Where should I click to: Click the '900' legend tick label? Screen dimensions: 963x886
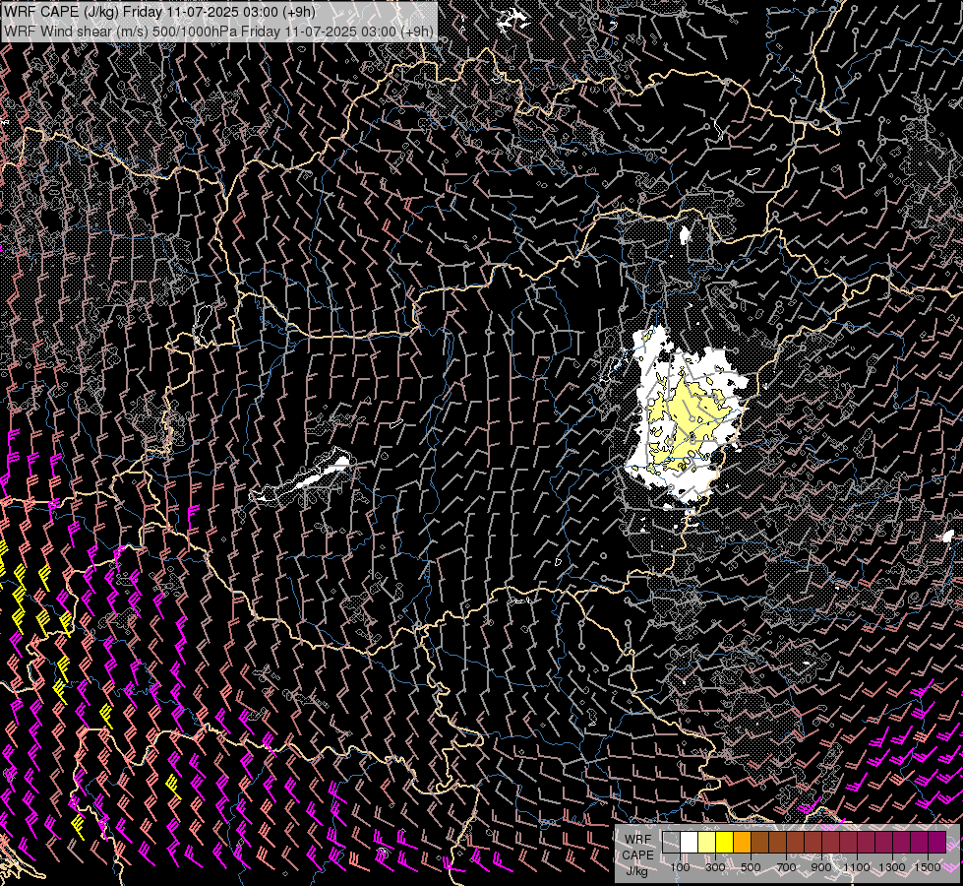(x=821, y=867)
